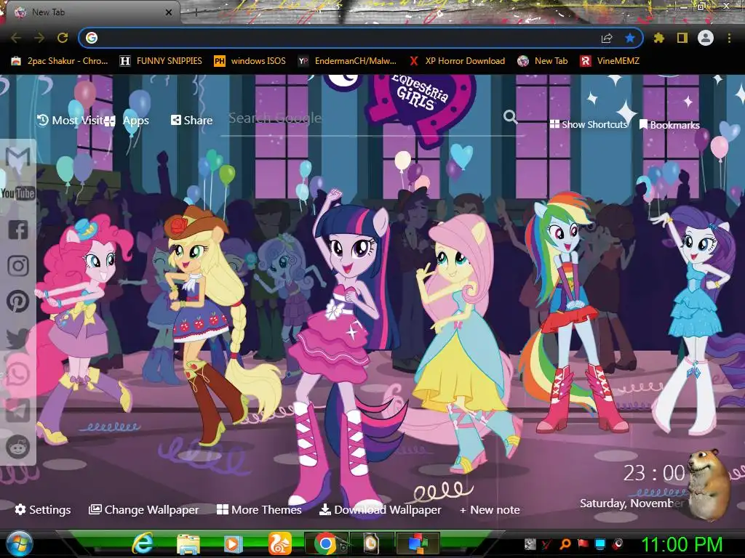Launch UC Browser from taskbar
The height and width of the screenshot is (558, 745).
280,543
